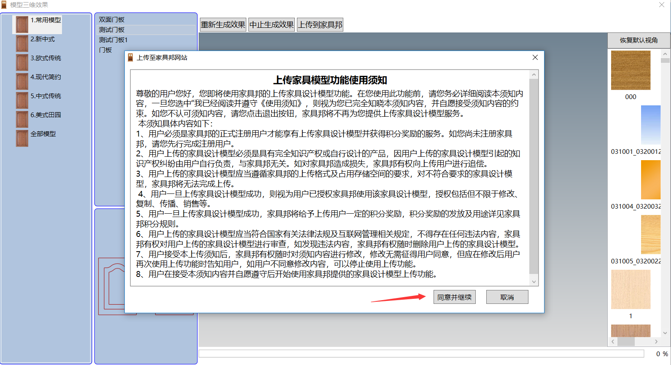671x365 pixels.
Task: Select 测试门板 in the model list
Action: [146, 30]
